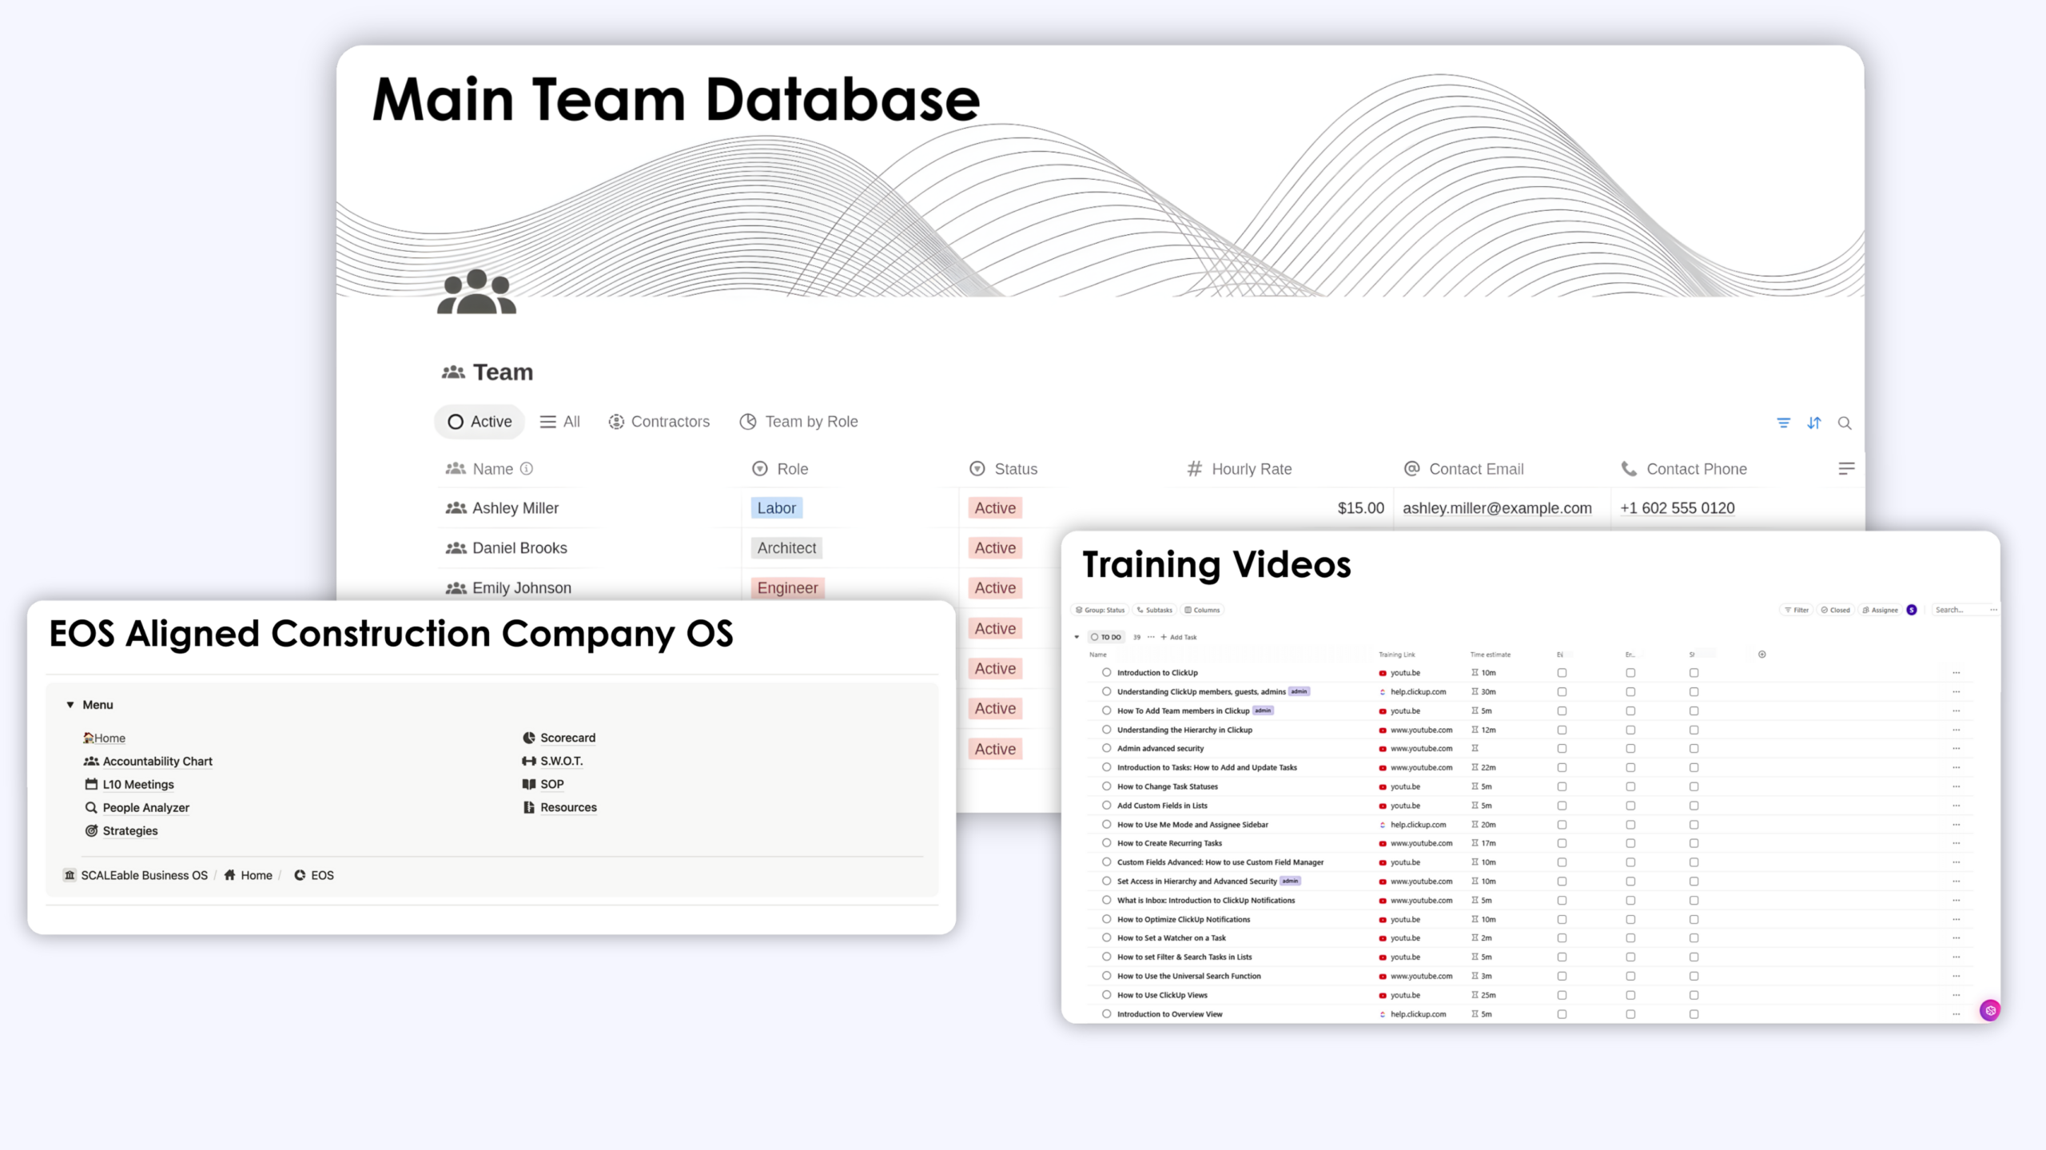Open table column options icon beside Contact Phone
2046x1150 pixels.
1846,469
